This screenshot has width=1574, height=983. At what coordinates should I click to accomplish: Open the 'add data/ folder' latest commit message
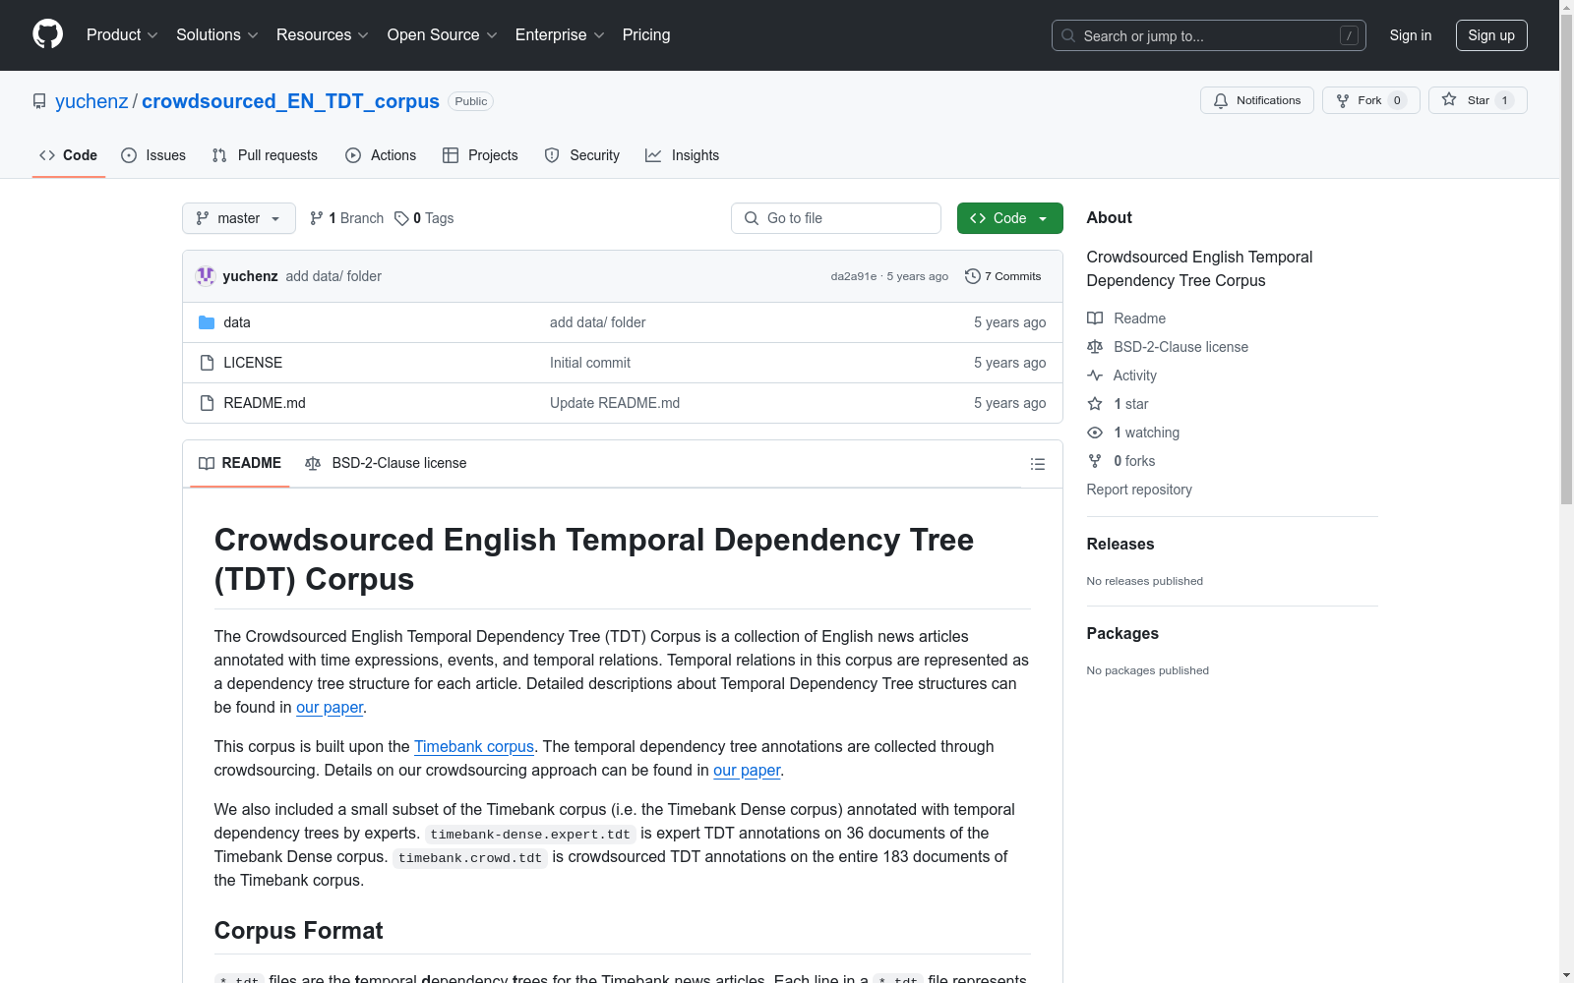333,276
